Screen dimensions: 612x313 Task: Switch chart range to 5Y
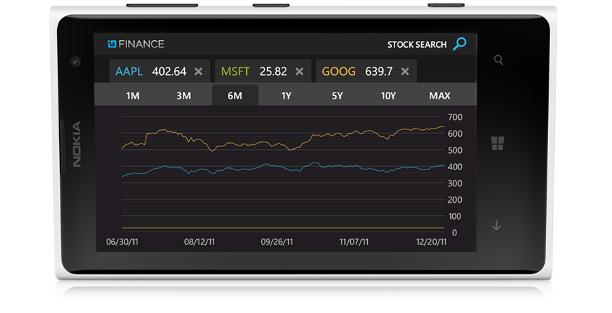pos(337,96)
